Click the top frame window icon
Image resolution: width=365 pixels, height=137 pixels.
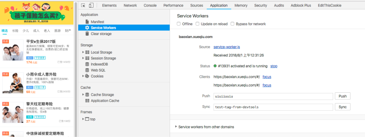[x=87, y=119]
